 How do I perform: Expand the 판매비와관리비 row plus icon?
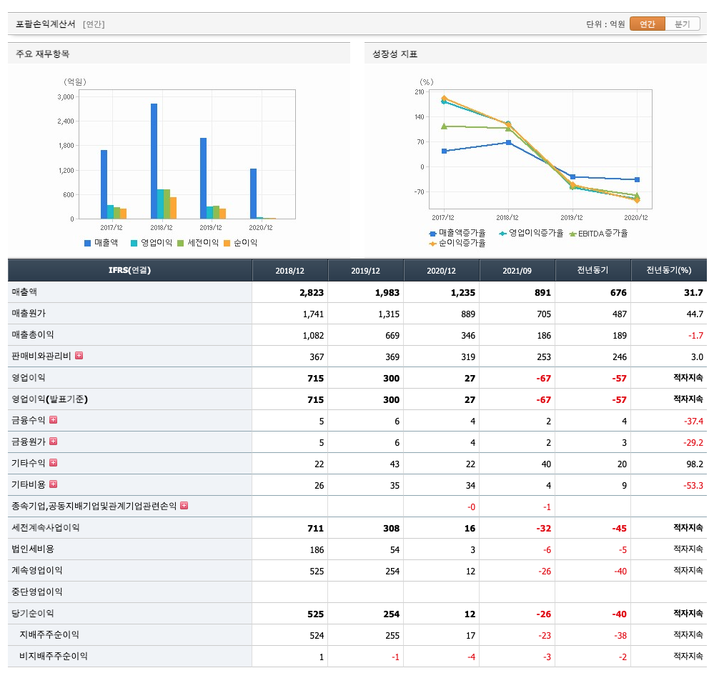coord(79,355)
